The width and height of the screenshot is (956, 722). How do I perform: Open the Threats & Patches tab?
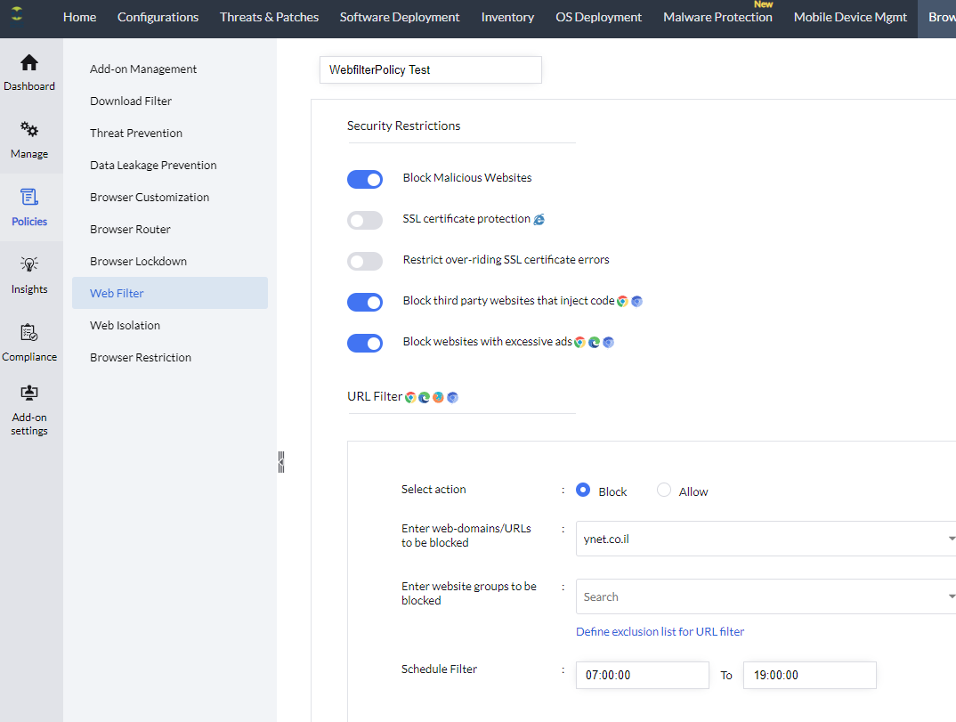(x=269, y=17)
